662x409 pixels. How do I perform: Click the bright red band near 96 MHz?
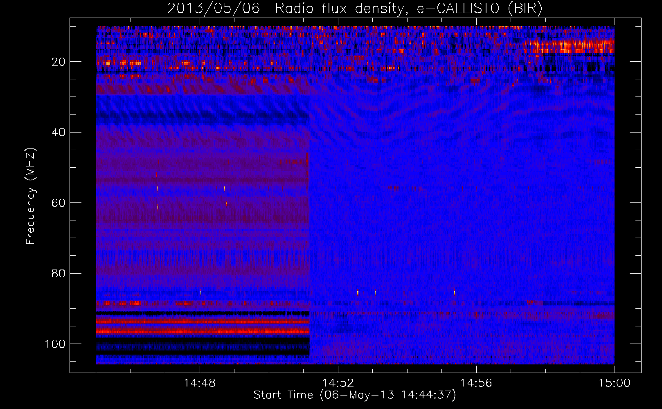203,331
